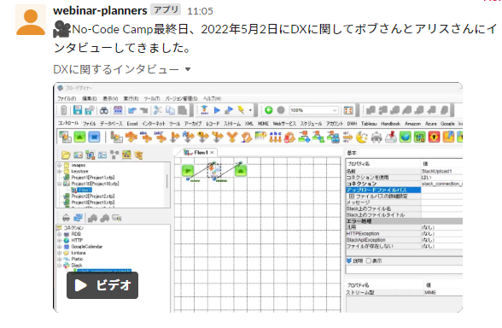Image resolution: width=502 pixels, height=328 pixels.
Task: Select the Tableau component tab in the video
Action: click(369, 124)
